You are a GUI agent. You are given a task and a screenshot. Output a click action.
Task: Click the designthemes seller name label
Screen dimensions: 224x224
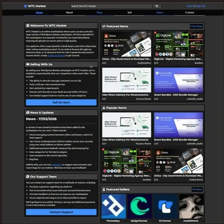click(x=139, y=221)
